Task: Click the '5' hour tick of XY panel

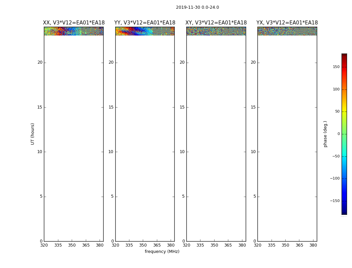Action: click(x=183, y=196)
